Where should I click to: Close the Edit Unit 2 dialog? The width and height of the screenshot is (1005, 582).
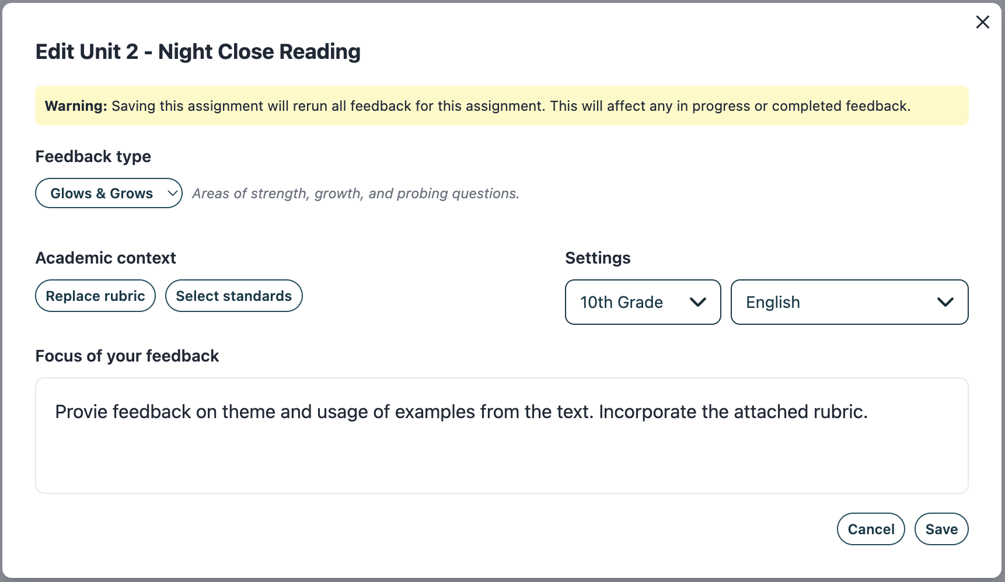pyautogui.click(x=982, y=22)
